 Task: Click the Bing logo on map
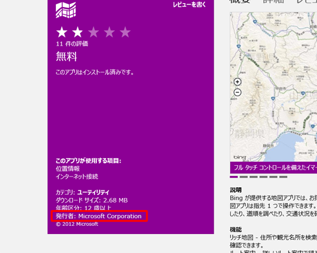(x=240, y=157)
